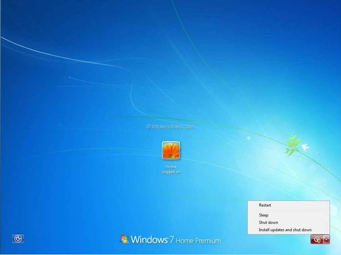The image size is (341, 255).
Task: Click the Logged on status text
Action: click(170, 172)
